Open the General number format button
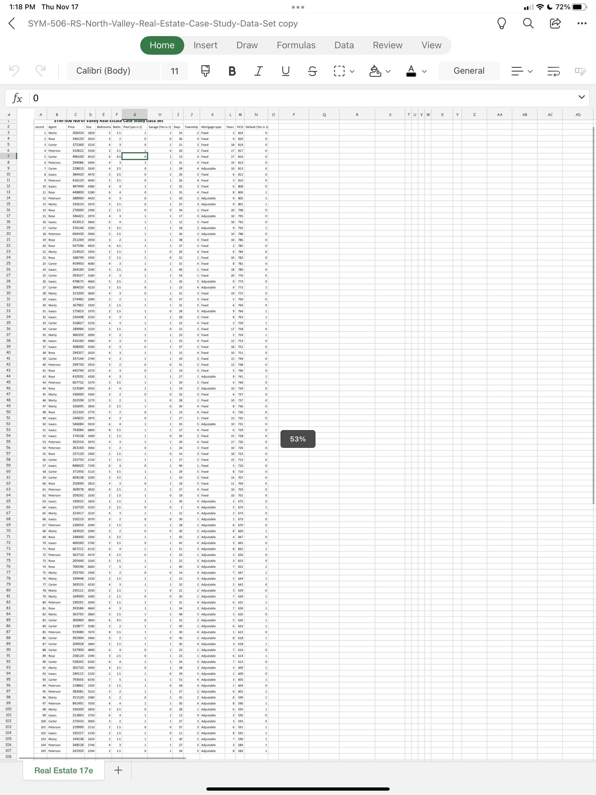 click(469, 71)
